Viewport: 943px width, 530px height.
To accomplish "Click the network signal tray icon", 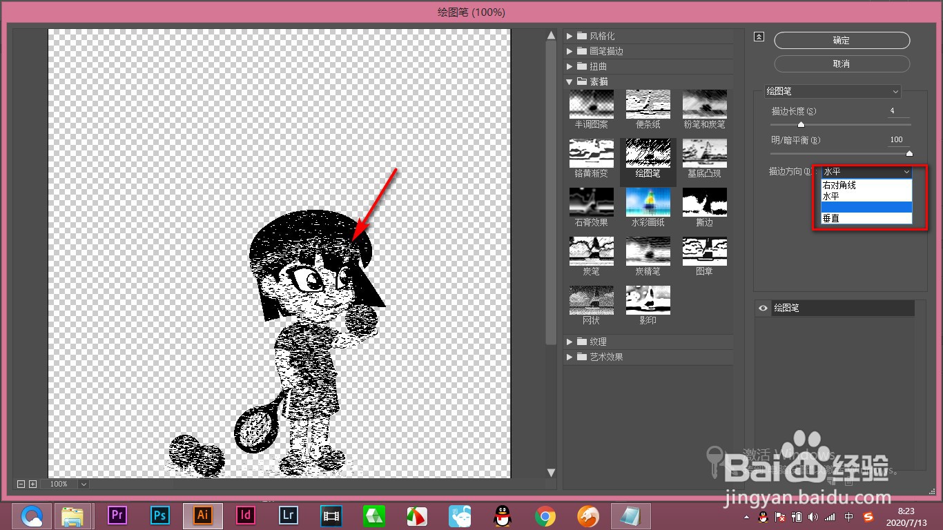I will point(830,516).
